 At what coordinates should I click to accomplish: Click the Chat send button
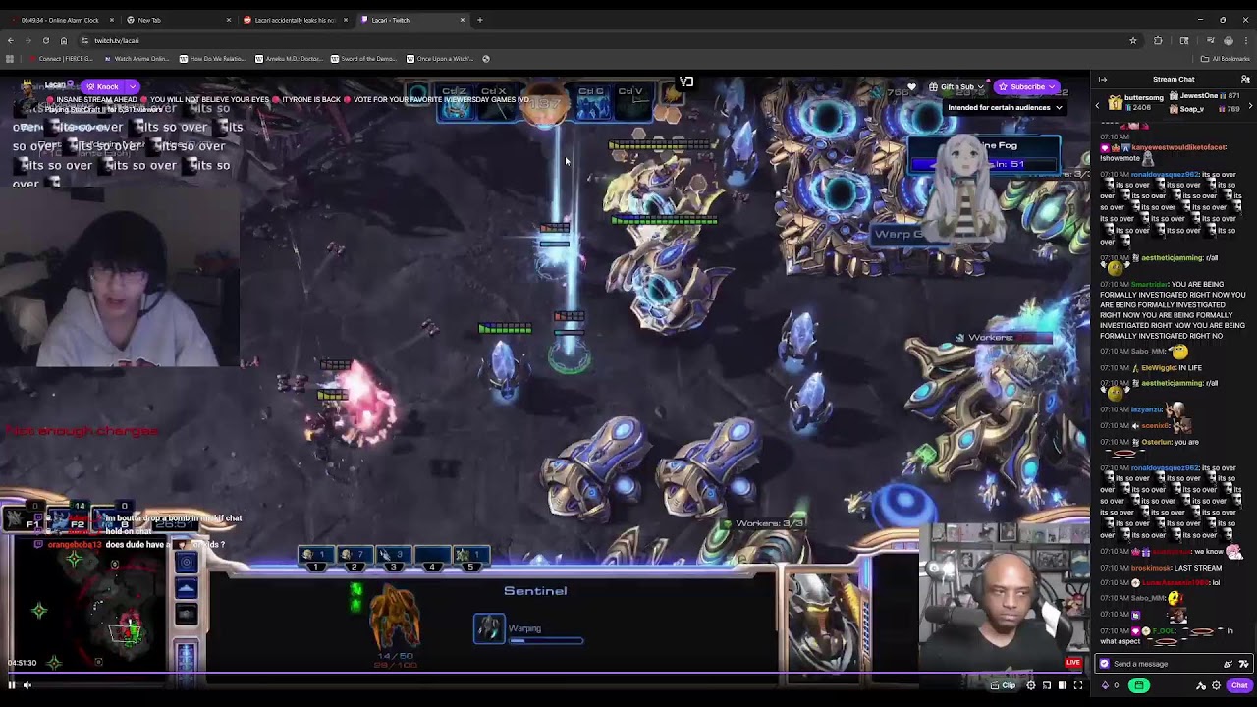[x=1239, y=685]
